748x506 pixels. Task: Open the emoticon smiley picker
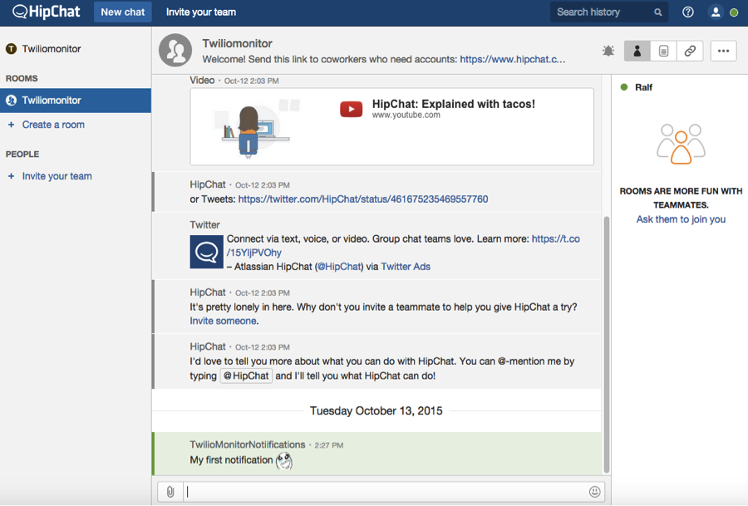click(x=594, y=492)
